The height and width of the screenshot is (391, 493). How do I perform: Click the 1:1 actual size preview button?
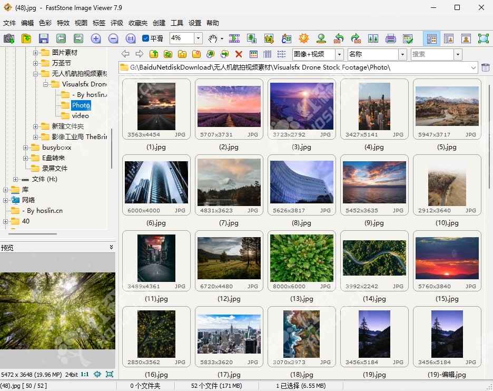pos(84,374)
